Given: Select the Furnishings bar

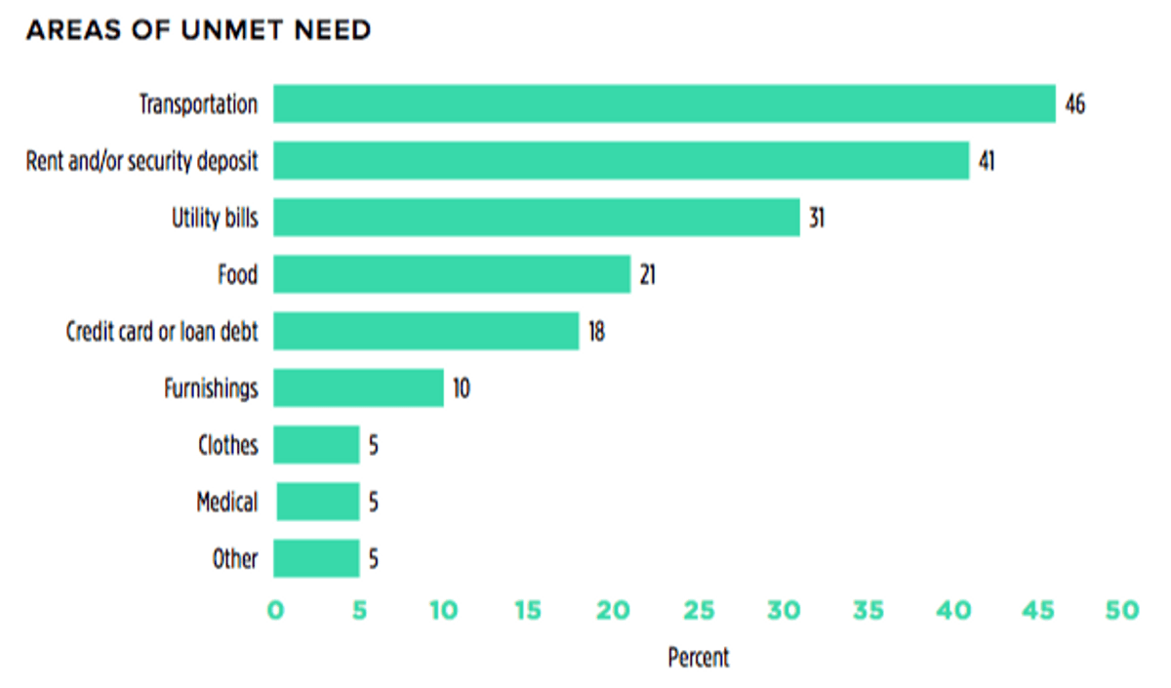Looking at the screenshot, I should pyautogui.click(x=358, y=387).
